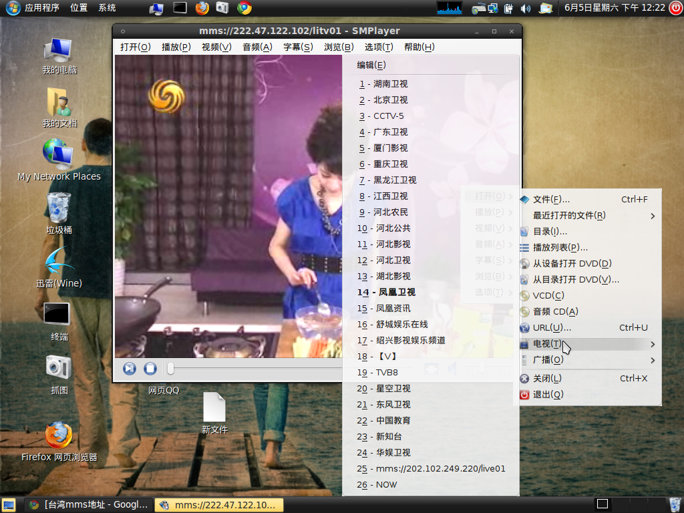Select channel 22 - 中国教育
684x513 pixels.
[431, 421]
